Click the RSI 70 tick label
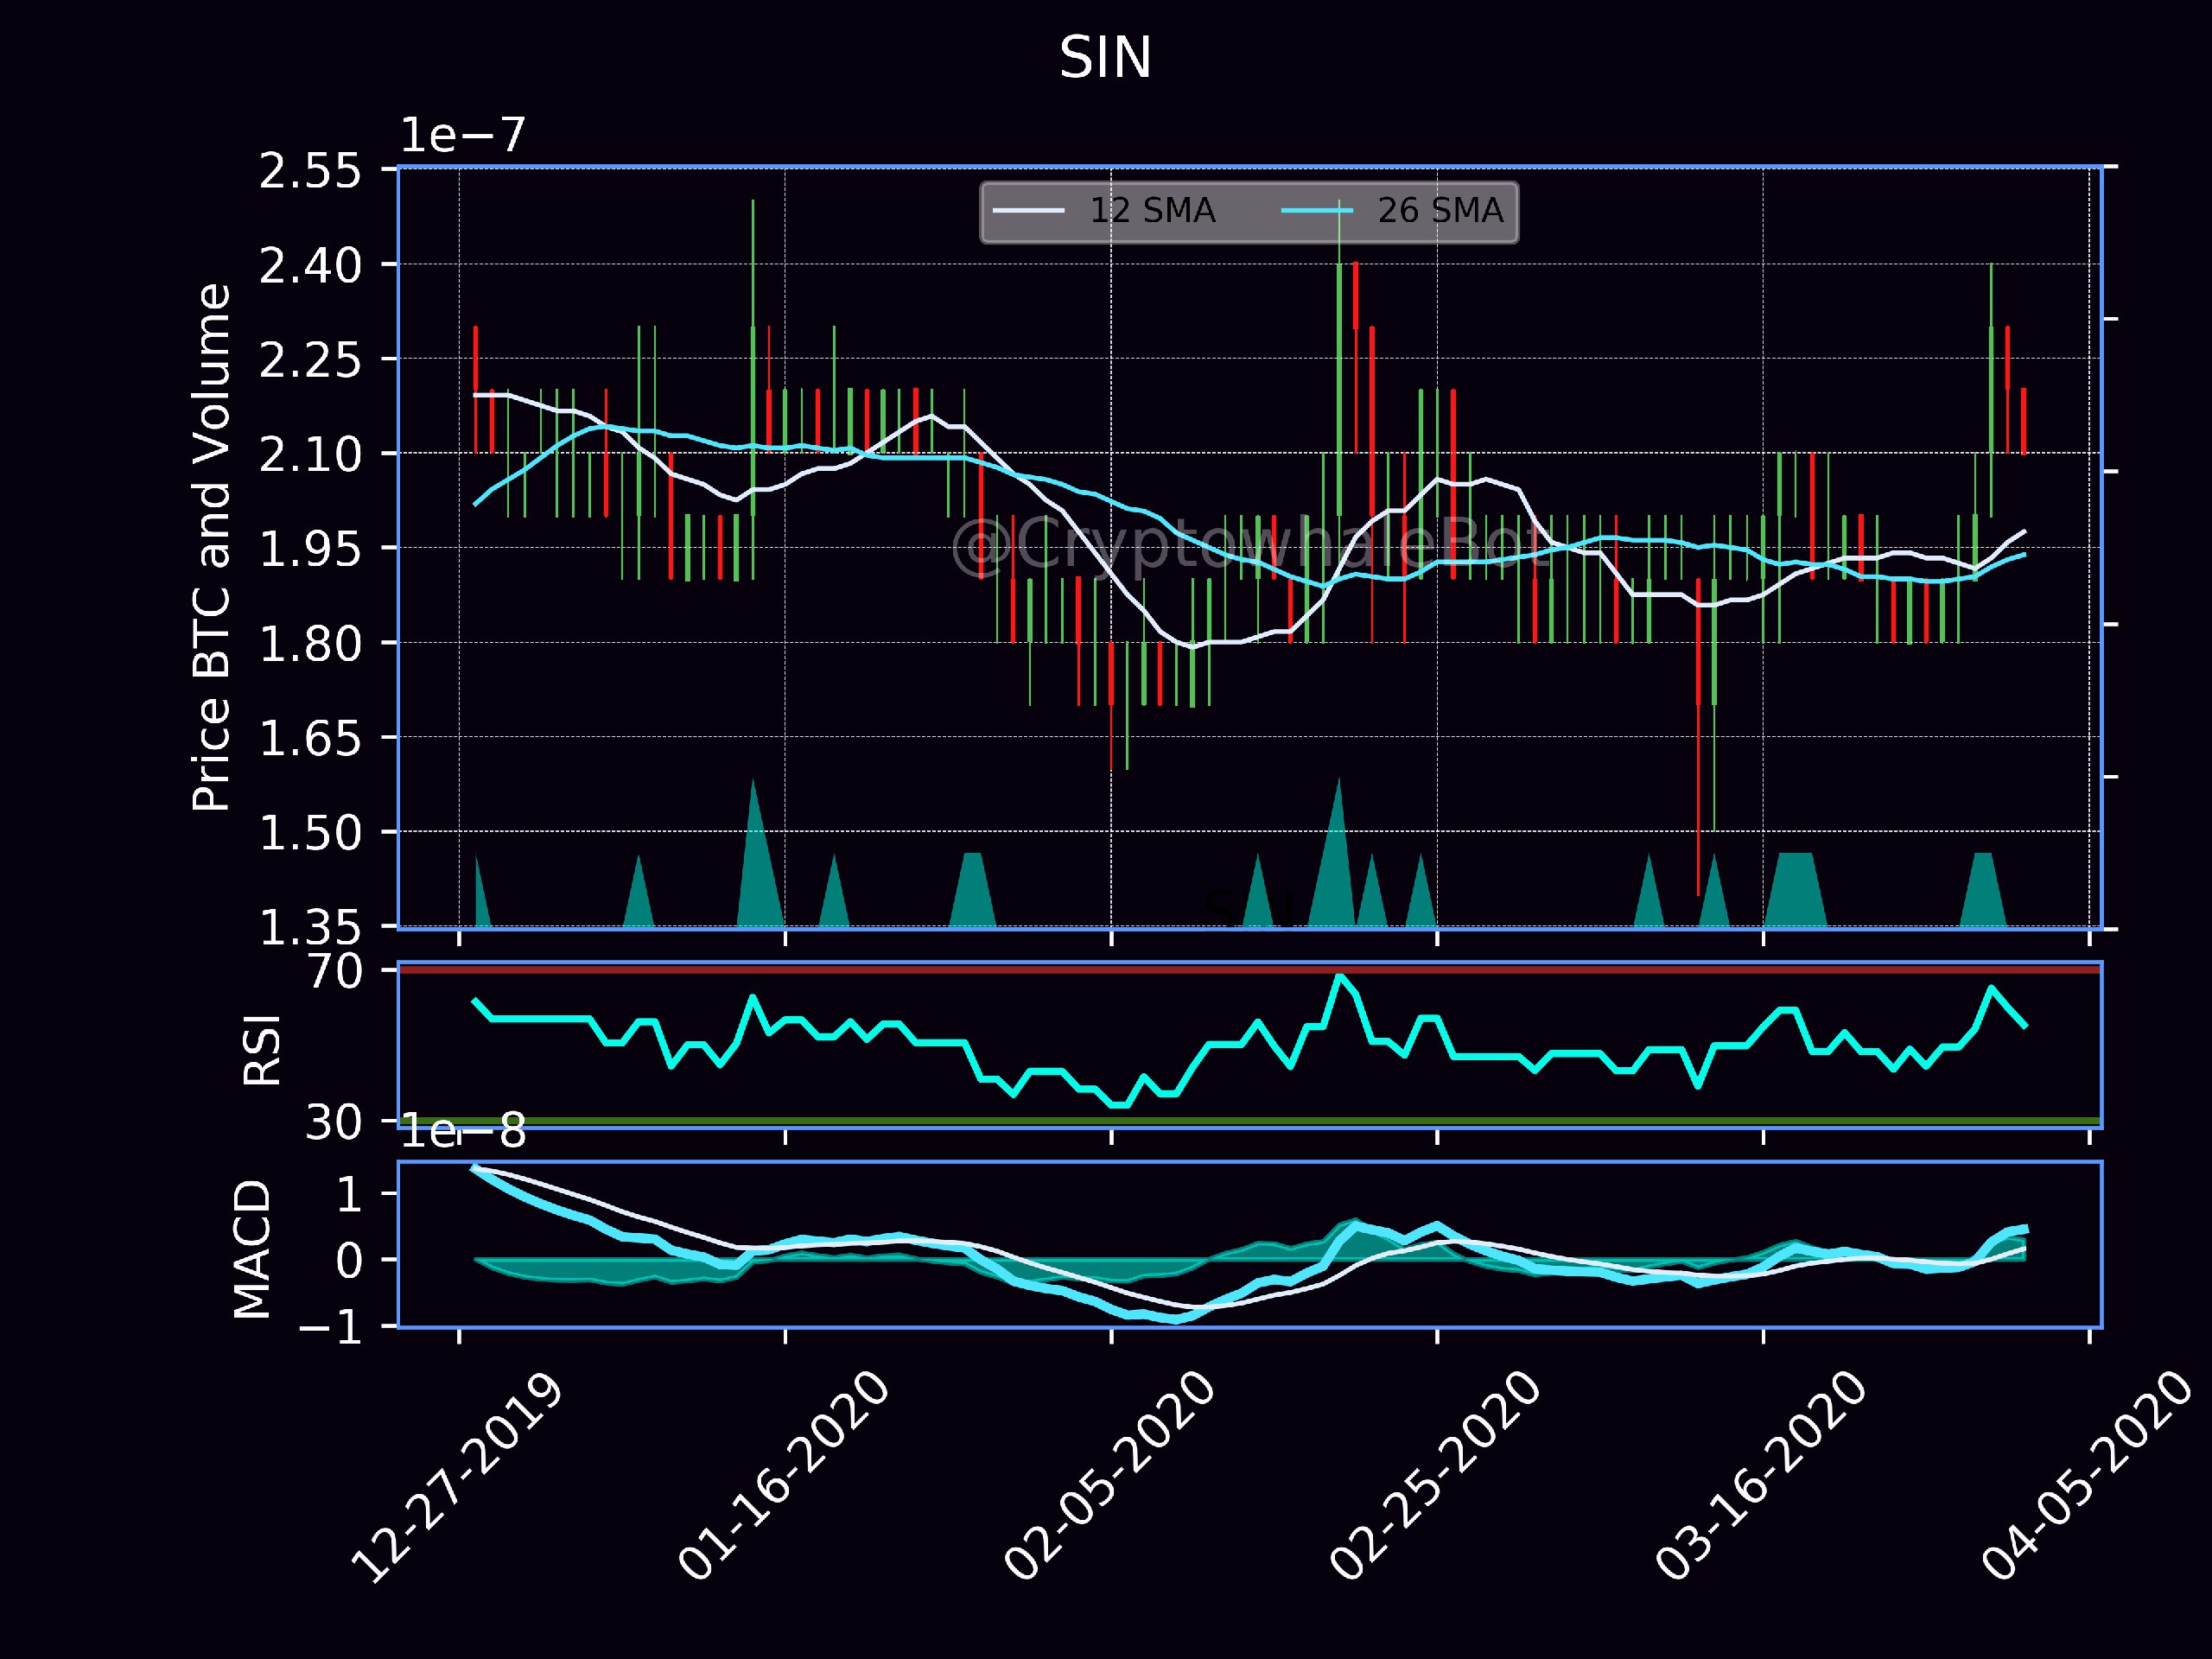The width and height of the screenshot is (2212, 1659). point(334,972)
